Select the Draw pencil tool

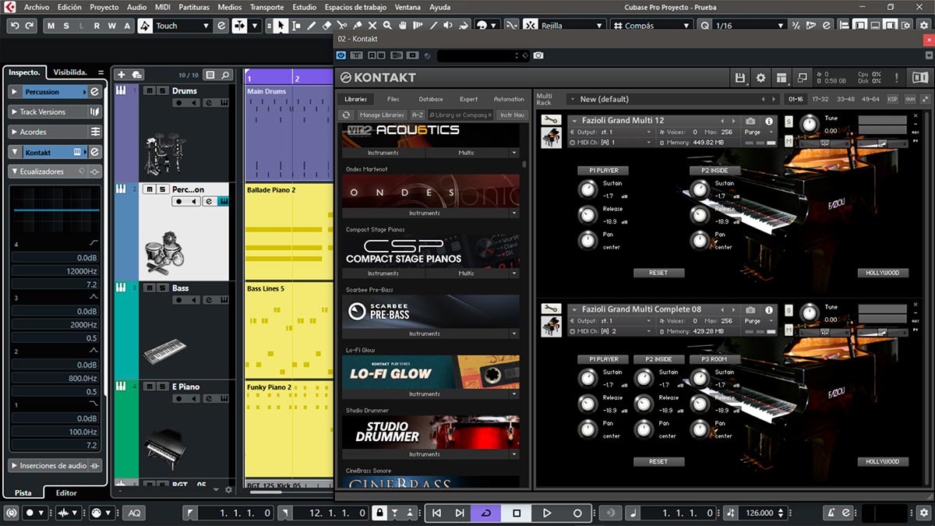312,26
